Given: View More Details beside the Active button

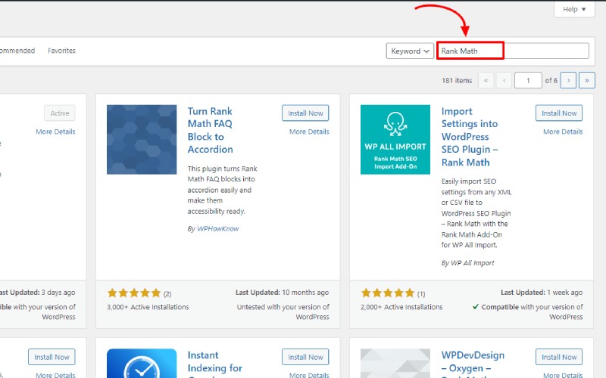Looking at the screenshot, I should click(x=55, y=132).
